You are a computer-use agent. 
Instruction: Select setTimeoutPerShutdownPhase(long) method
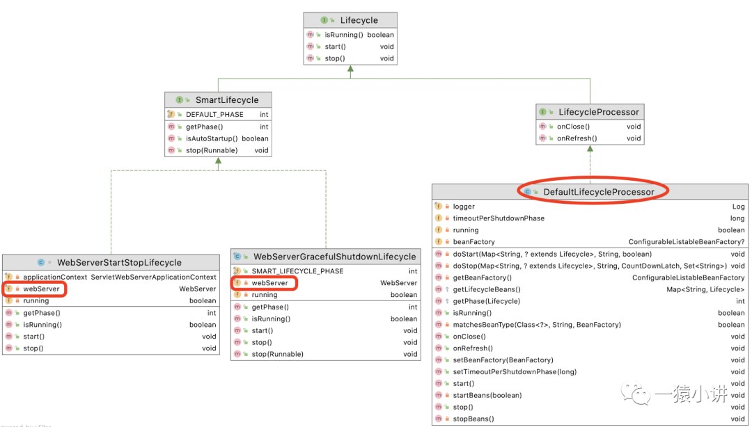[x=590, y=371]
